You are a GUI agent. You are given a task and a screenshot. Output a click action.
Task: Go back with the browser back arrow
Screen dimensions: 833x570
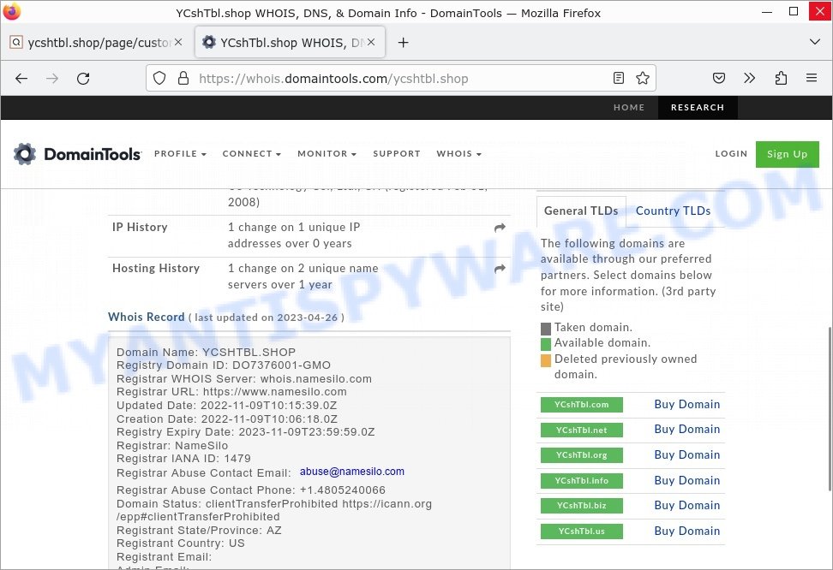21,79
